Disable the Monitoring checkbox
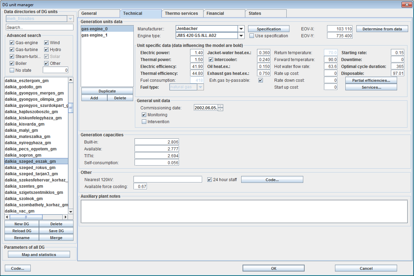This screenshot has width=414, height=276. [x=144, y=115]
